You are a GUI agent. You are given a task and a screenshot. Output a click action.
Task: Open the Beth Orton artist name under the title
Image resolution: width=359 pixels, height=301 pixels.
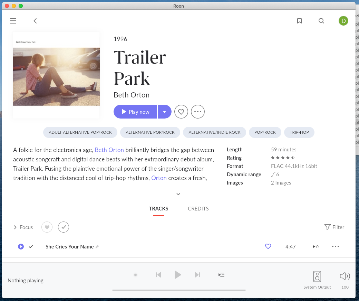pyautogui.click(x=132, y=95)
